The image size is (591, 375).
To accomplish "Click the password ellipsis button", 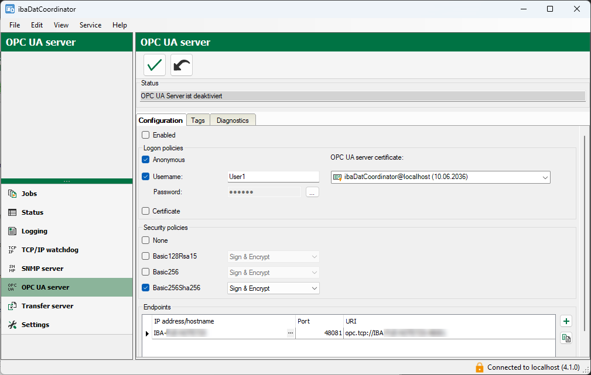I will [312, 192].
